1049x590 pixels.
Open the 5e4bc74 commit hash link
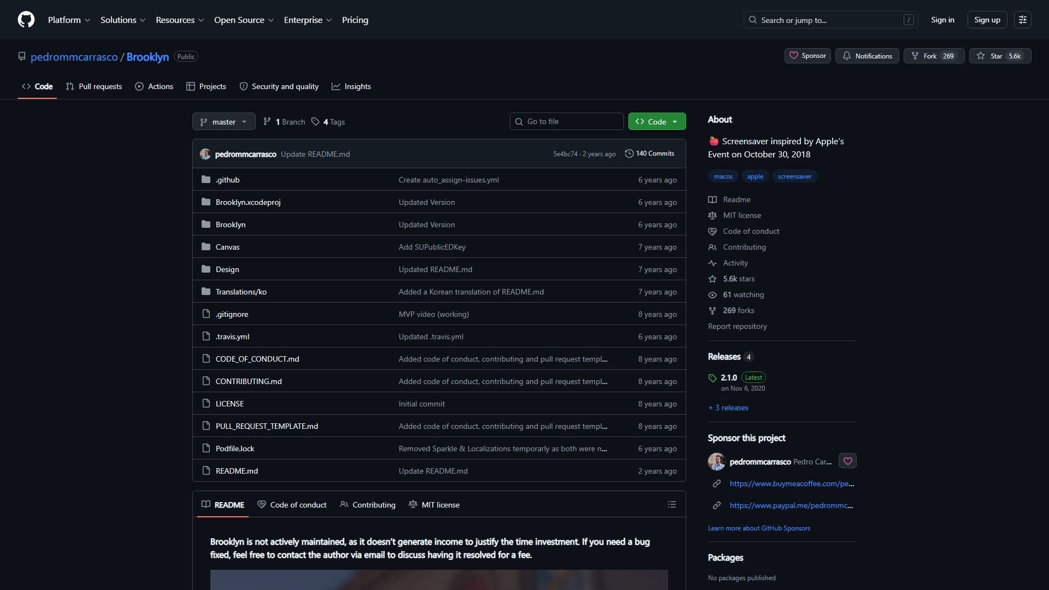[x=565, y=154]
